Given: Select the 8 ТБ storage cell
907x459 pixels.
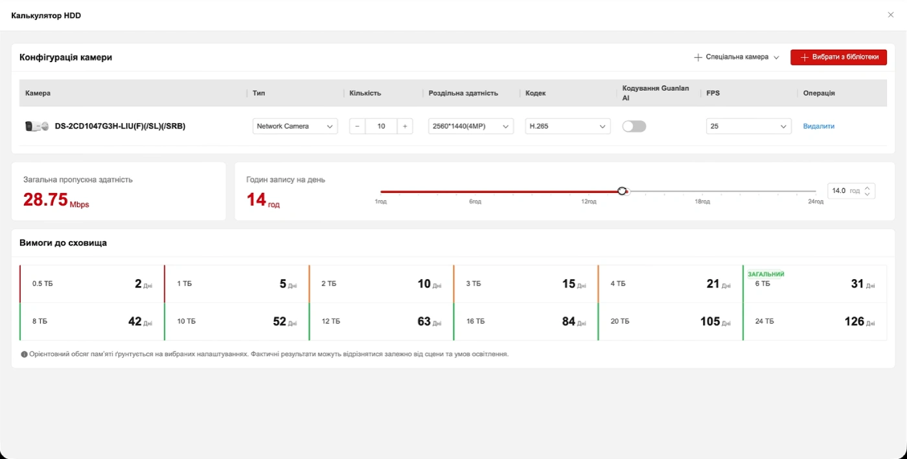Looking at the screenshot, I should pyautogui.click(x=92, y=321).
